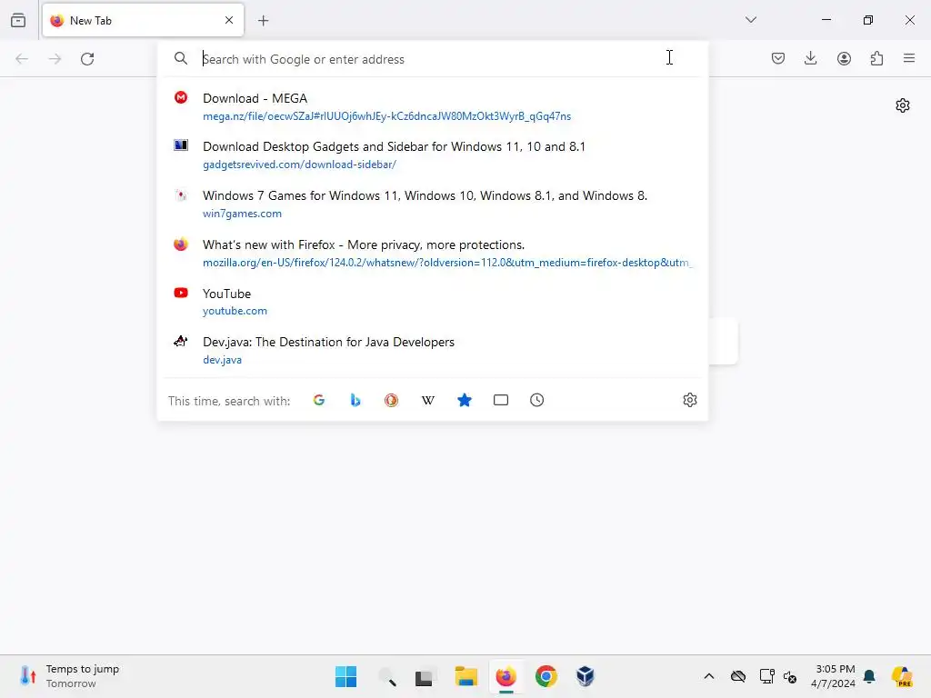Open the Firefox View tab list icon

18,20
